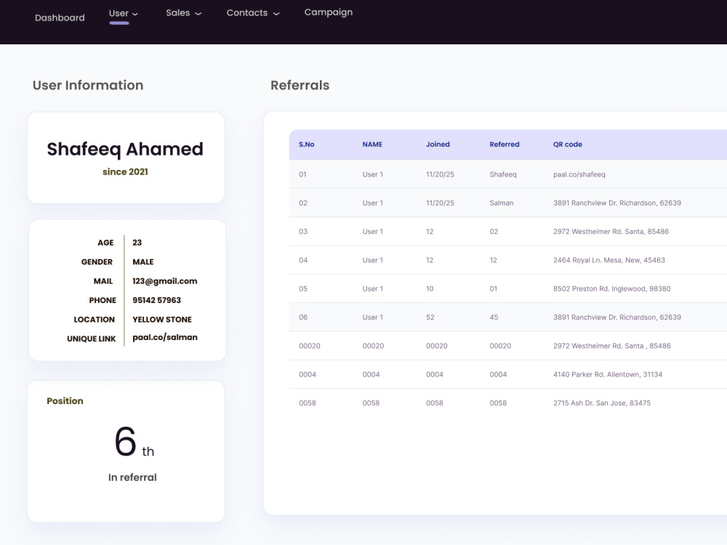Image resolution: width=727 pixels, height=545 pixels.
Task: Sort by S.No column header
Action: tap(307, 145)
